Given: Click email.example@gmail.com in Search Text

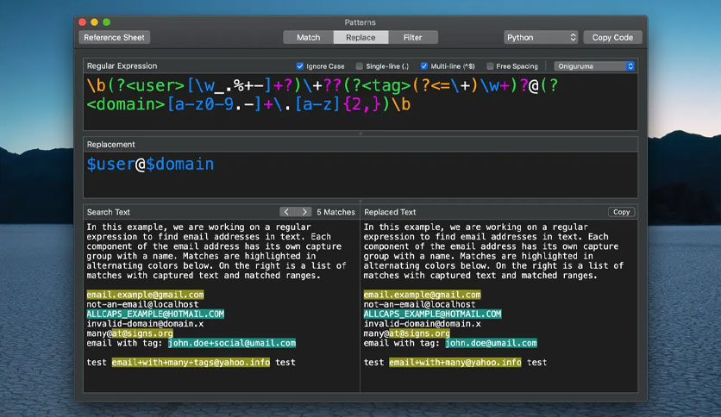Looking at the screenshot, I should coord(145,295).
